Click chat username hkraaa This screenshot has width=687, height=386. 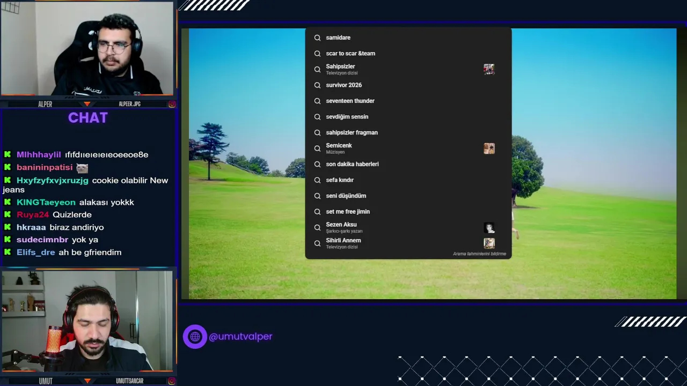[x=31, y=227]
